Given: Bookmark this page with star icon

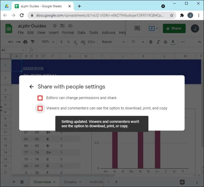Looking at the screenshot, I should [x=172, y=15].
